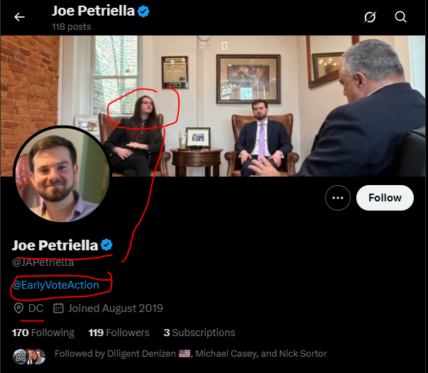
Task: Open the three-dot more options button
Action: click(338, 198)
